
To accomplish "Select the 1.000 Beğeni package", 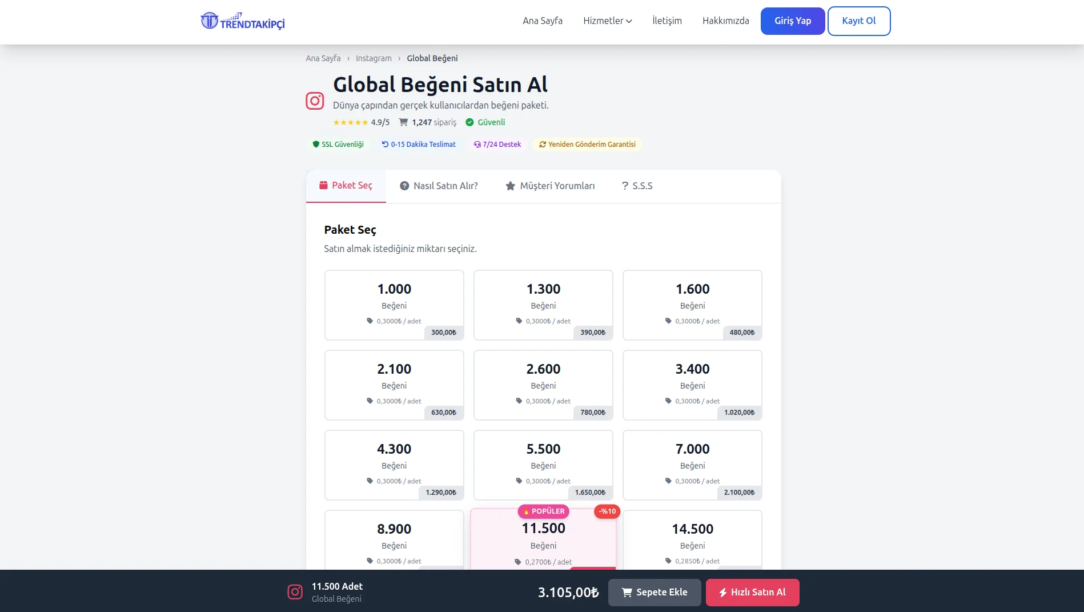I will pos(394,305).
